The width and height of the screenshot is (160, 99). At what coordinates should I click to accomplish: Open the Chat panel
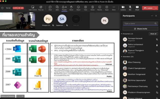click(50, 8)
